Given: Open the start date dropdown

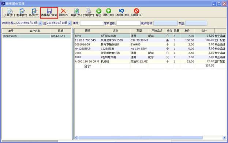Looking at the screenshot, I should point(40,23).
